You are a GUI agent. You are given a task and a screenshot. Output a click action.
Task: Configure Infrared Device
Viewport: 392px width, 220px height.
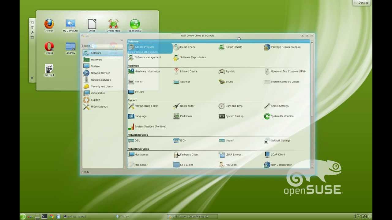click(x=185, y=71)
